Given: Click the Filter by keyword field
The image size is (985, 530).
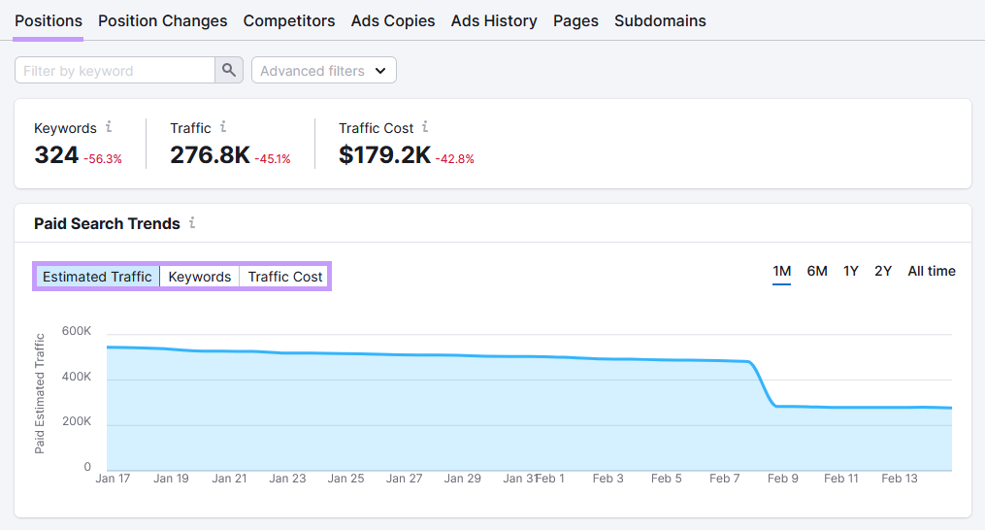Looking at the screenshot, I should (x=115, y=70).
